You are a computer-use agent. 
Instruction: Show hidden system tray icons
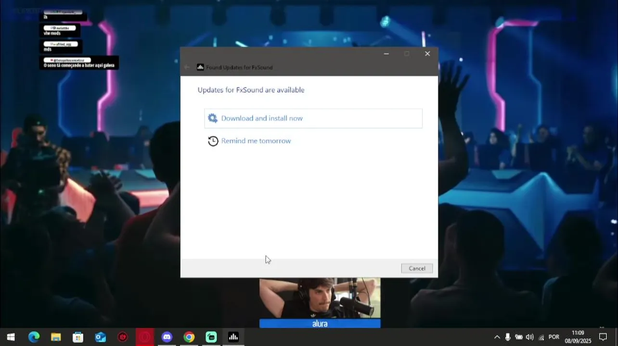pyautogui.click(x=497, y=337)
